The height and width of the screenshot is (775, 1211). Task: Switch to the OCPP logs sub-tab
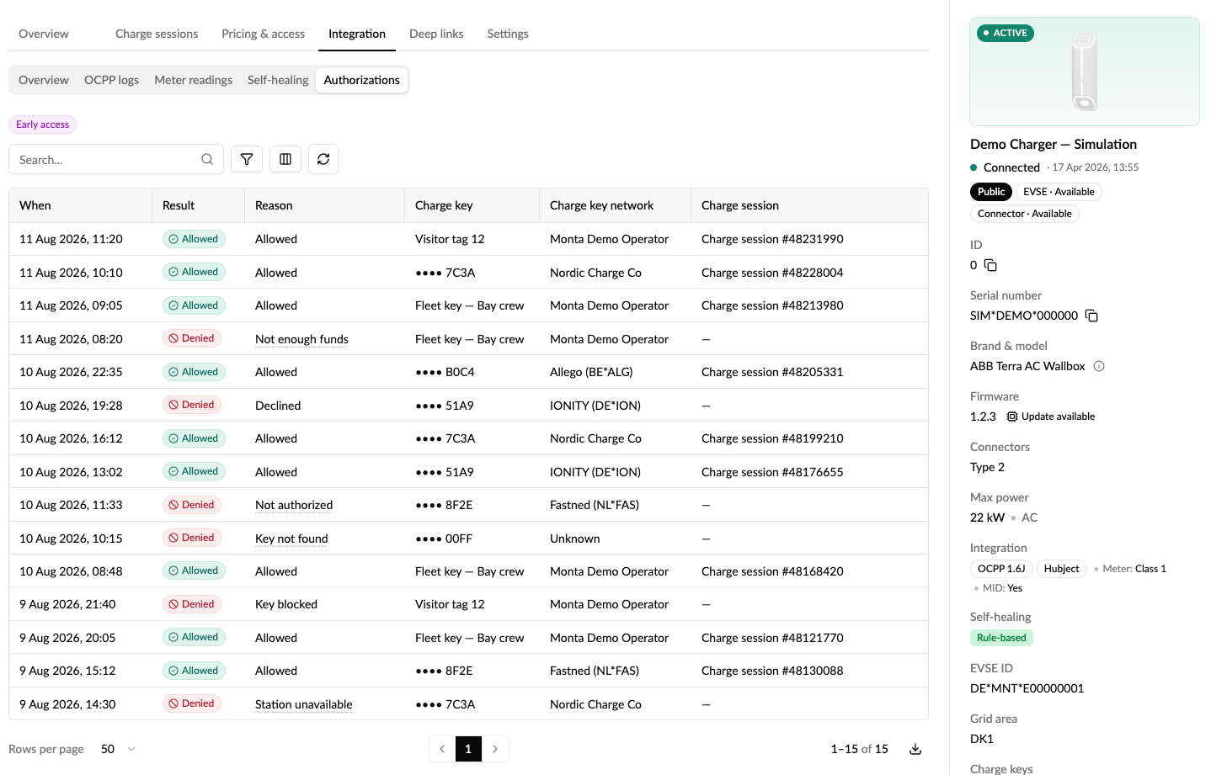pos(111,80)
